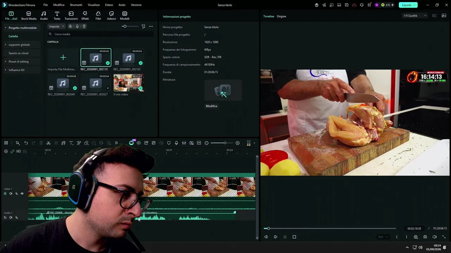Open the preview settings gear icon
The image size is (451, 253).
click(x=416, y=237)
